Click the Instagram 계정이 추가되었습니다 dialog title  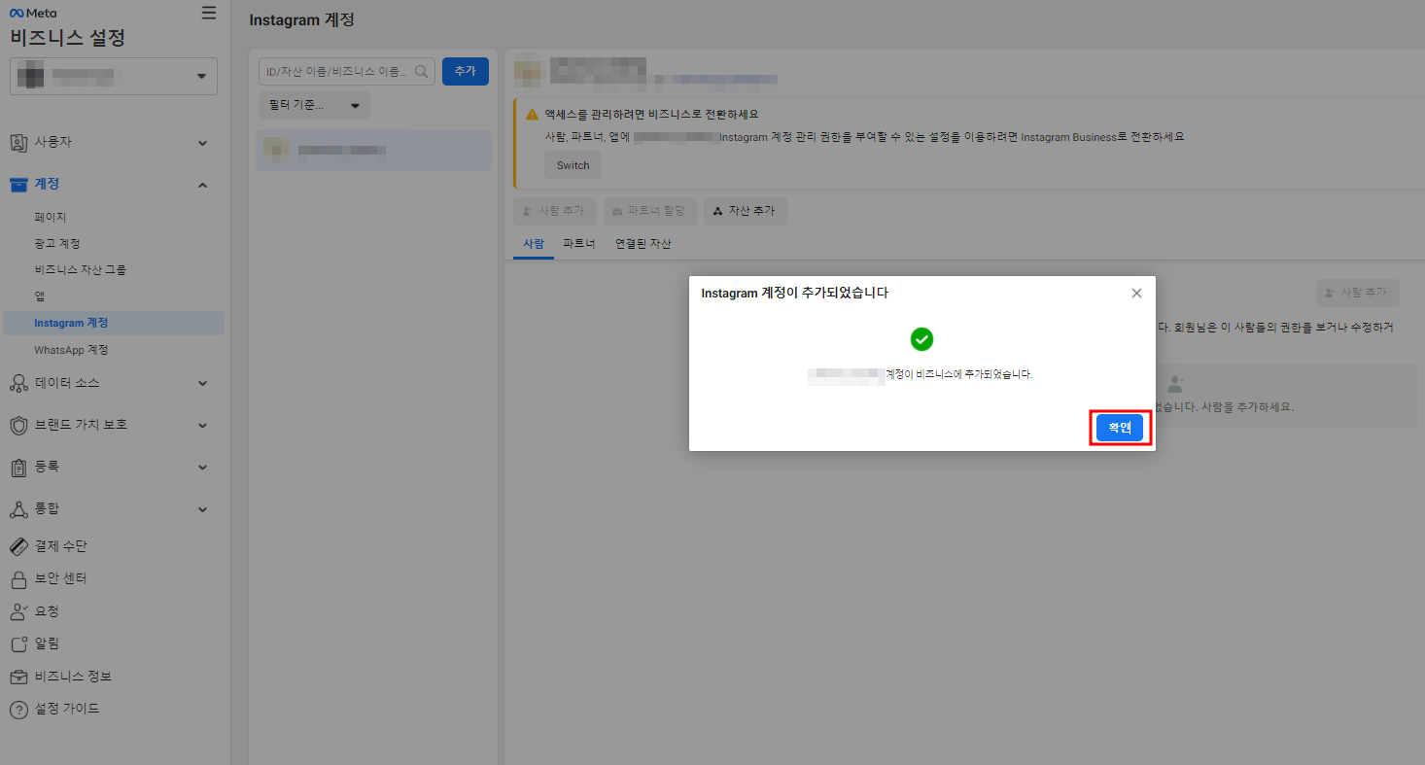click(794, 293)
